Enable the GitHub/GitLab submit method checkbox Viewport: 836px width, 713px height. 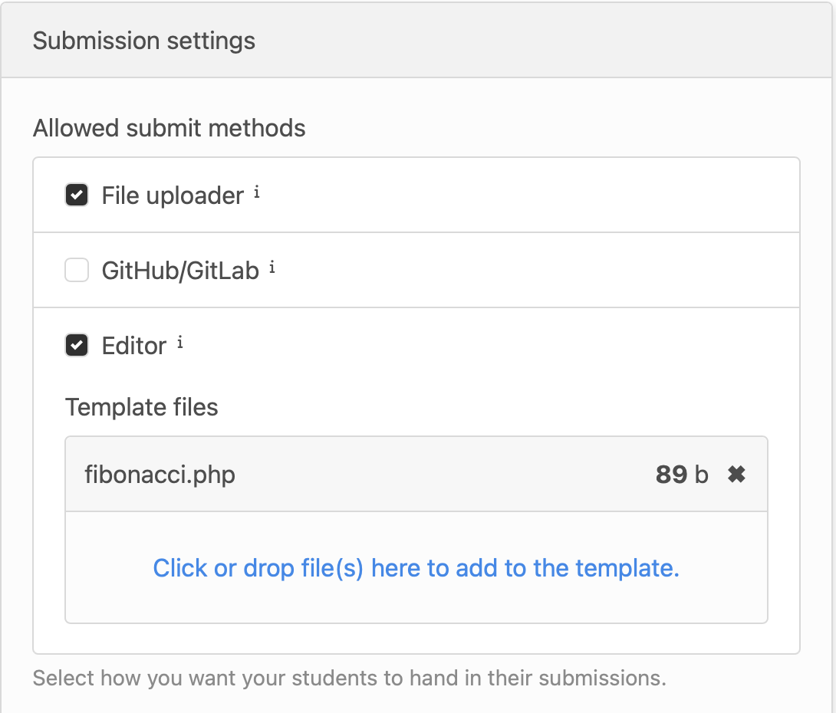coord(77,271)
